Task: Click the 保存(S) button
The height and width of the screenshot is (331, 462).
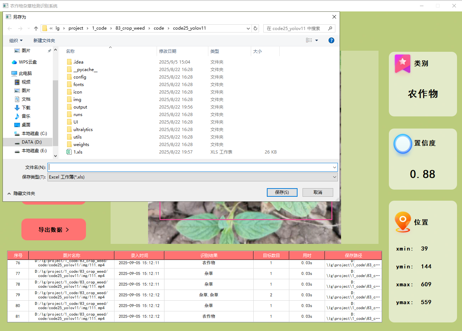Action: [282, 192]
